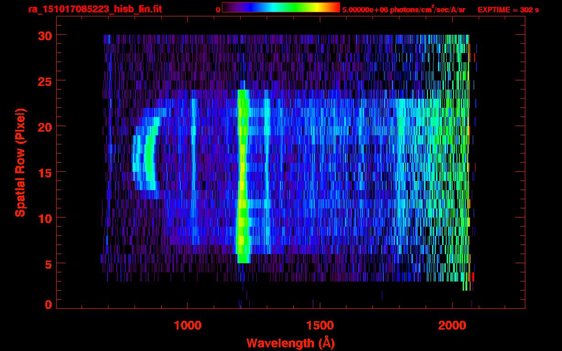Click the bright yellow-green emission line near 1216 Å

(243, 176)
